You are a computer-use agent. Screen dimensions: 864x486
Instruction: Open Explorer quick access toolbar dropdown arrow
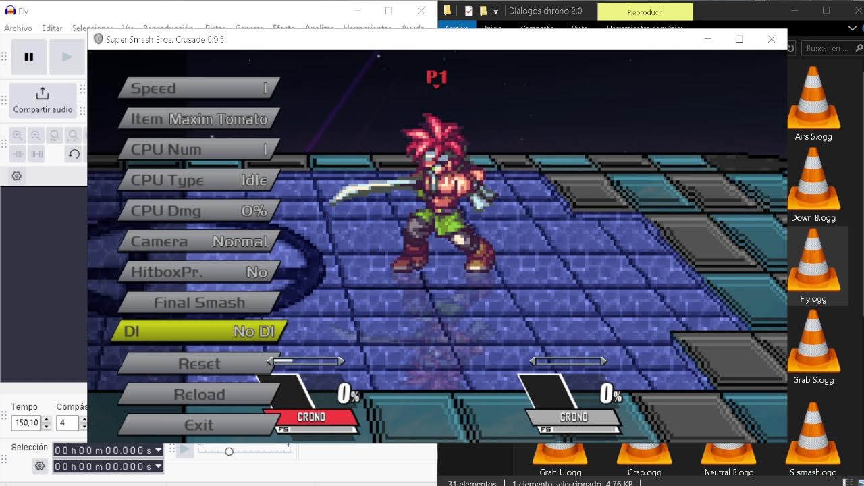click(496, 11)
